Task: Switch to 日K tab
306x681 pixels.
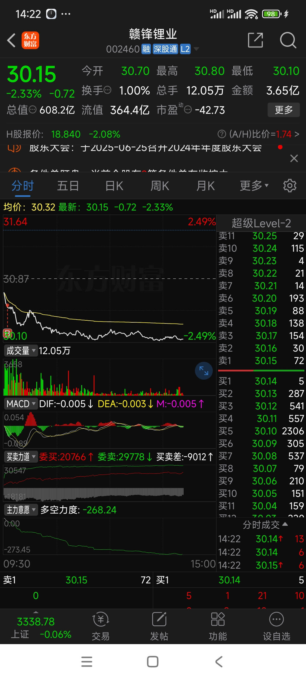Action: tap(114, 186)
